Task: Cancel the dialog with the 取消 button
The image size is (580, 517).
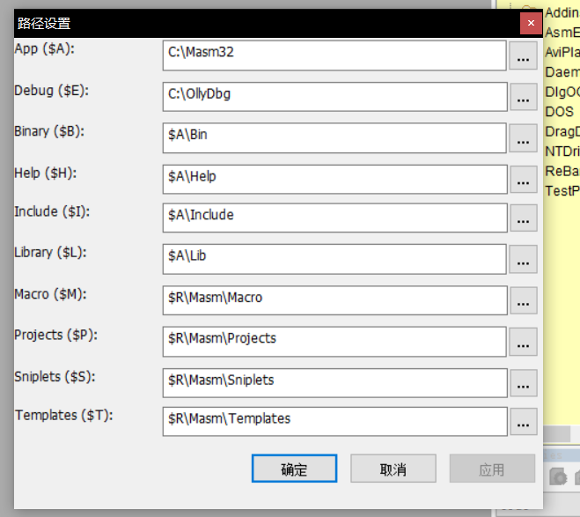Action: (393, 469)
